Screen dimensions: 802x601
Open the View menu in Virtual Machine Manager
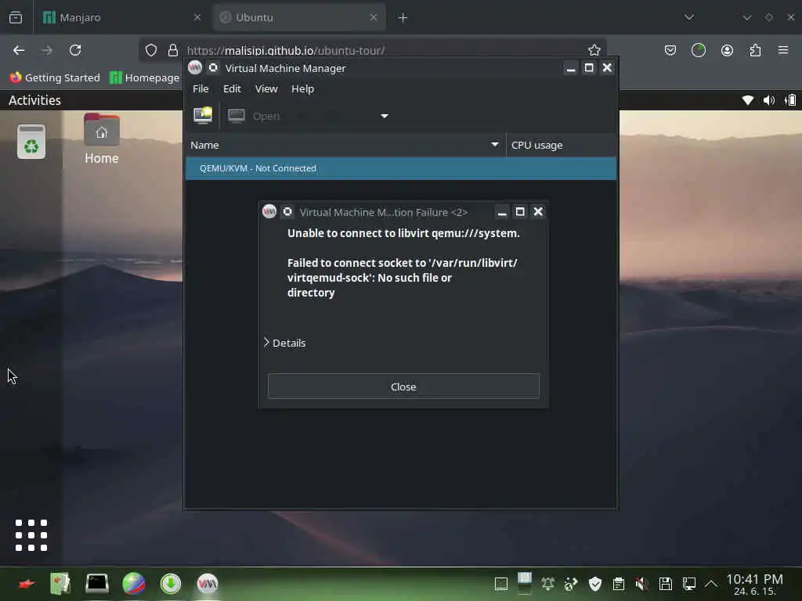(x=266, y=89)
